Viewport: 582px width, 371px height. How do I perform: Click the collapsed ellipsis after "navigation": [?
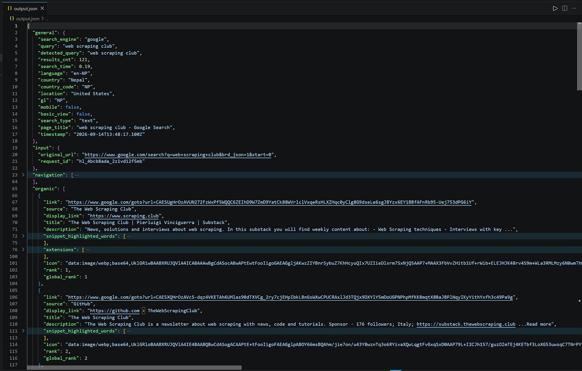click(x=77, y=175)
